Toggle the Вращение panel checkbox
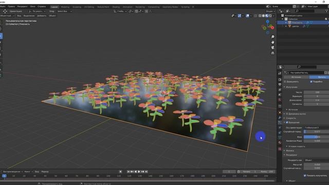The width and height of the screenshot is (329, 185). [x=287, y=122]
